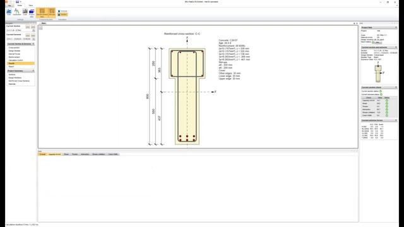Open Sections under Project Summary
404x227 pixels.
[12, 74]
